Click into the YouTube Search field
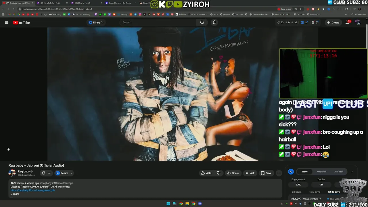 [158, 22]
